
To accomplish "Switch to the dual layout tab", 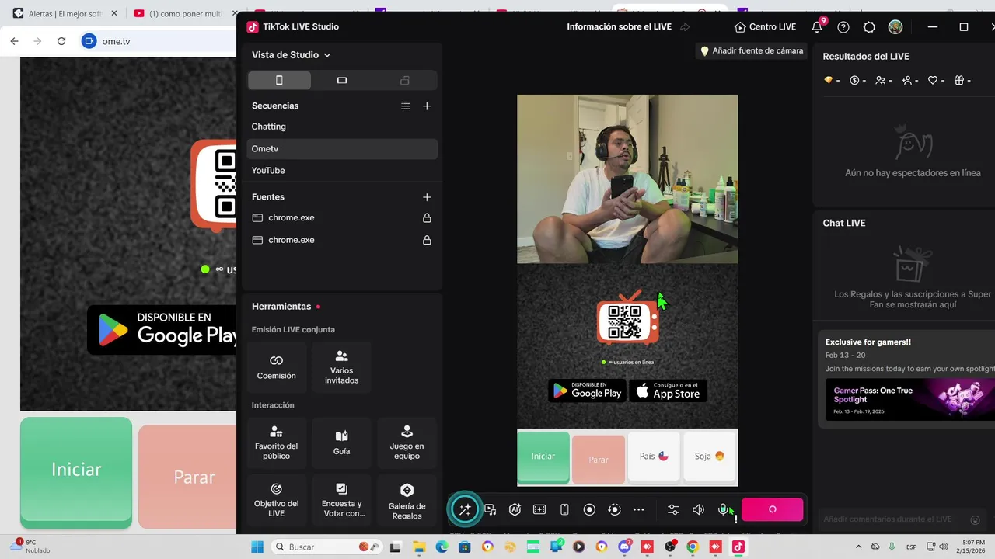I will coord(405,80).
